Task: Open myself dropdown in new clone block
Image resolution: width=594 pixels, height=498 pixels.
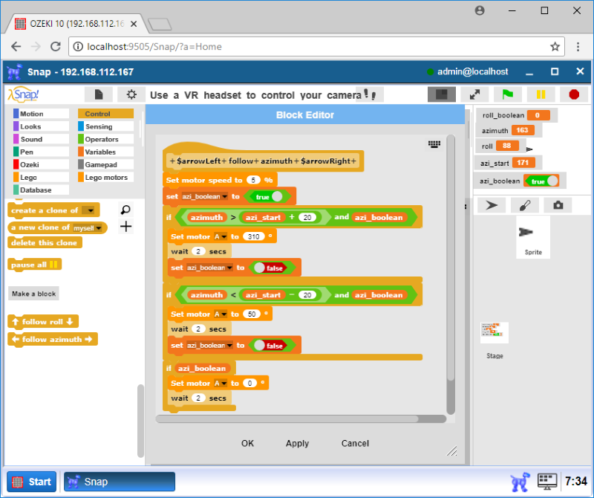Action: 99,228
